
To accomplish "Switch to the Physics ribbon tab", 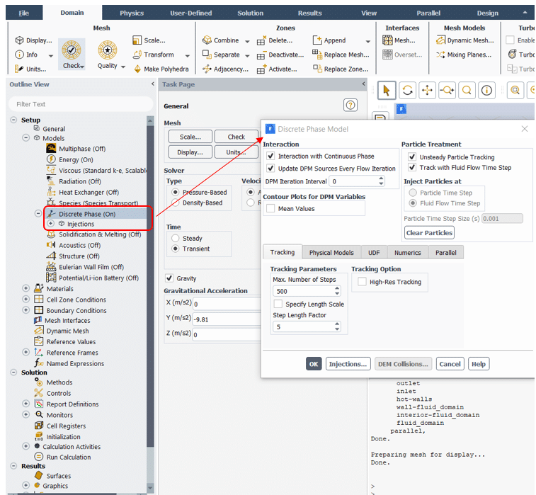I will [x=131, y=13].
